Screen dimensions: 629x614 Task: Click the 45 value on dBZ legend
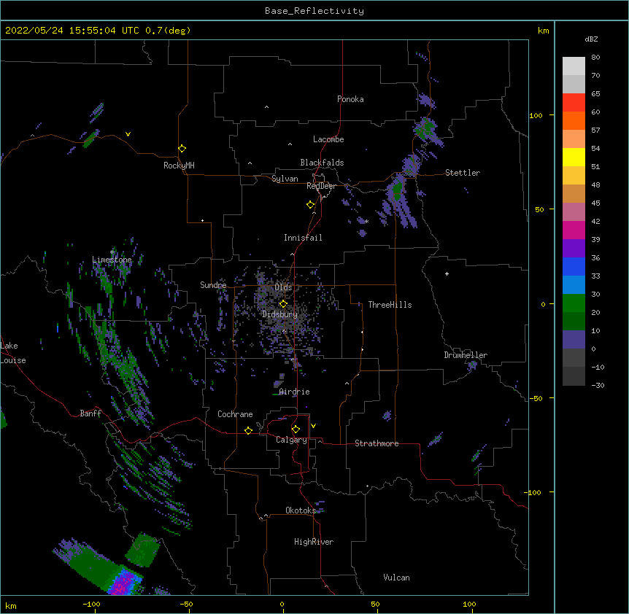595,203
